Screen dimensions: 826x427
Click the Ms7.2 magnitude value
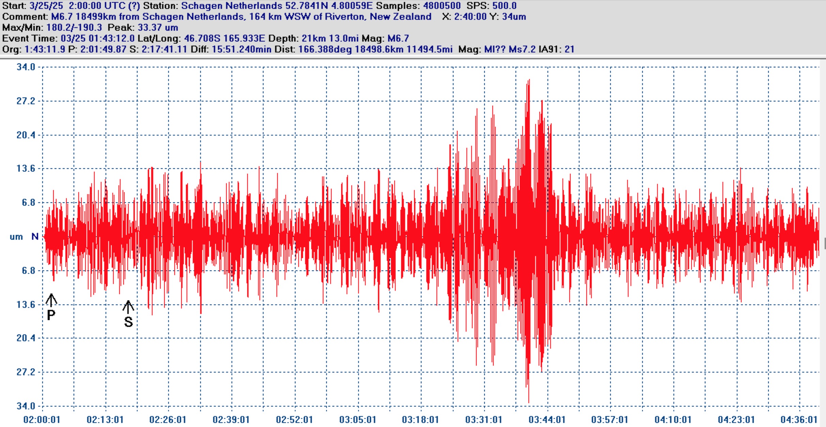tap(522, 49)
